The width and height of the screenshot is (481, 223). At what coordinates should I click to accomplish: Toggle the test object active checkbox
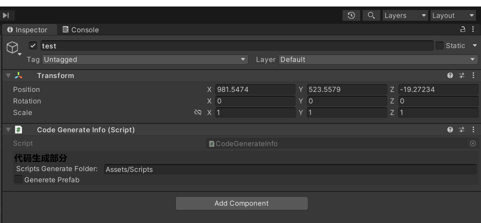click(33, 46)
